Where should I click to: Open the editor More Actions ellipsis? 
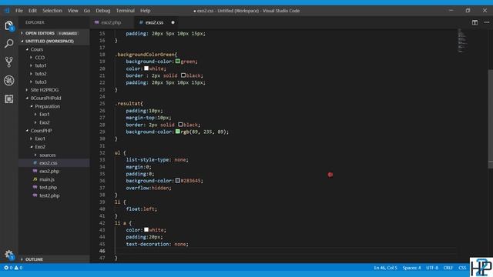(487, 22)
